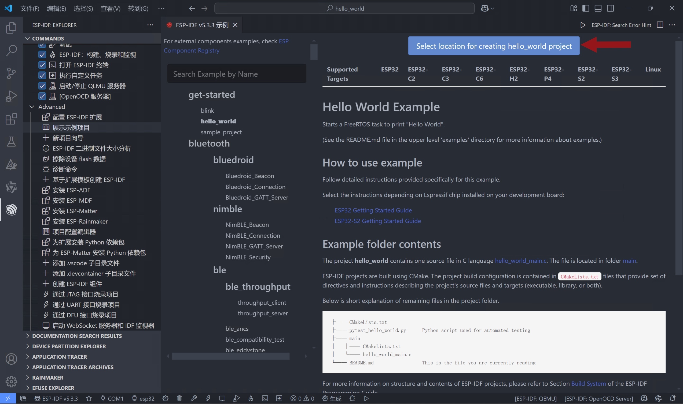Open the Testing flask view
This screenshot has height=404, width=683.
11,142
